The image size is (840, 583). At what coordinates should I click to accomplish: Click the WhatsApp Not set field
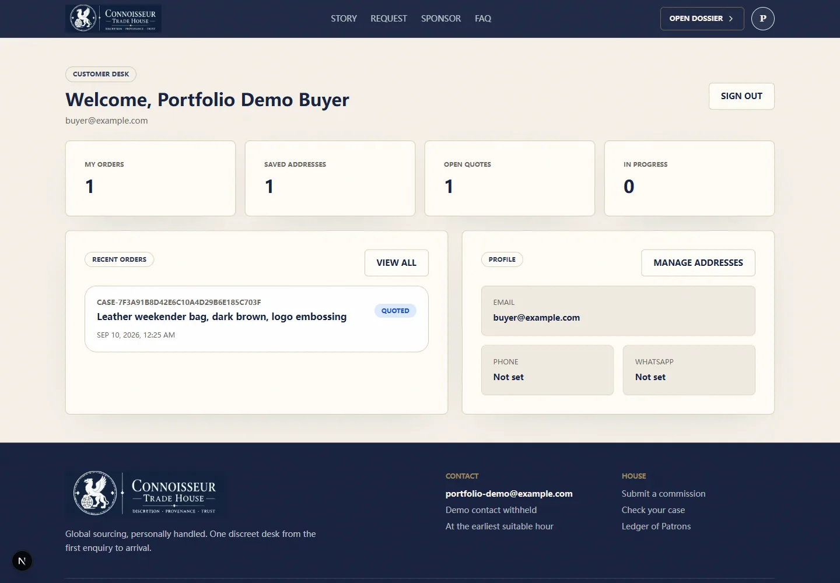(x=689, y=370)
